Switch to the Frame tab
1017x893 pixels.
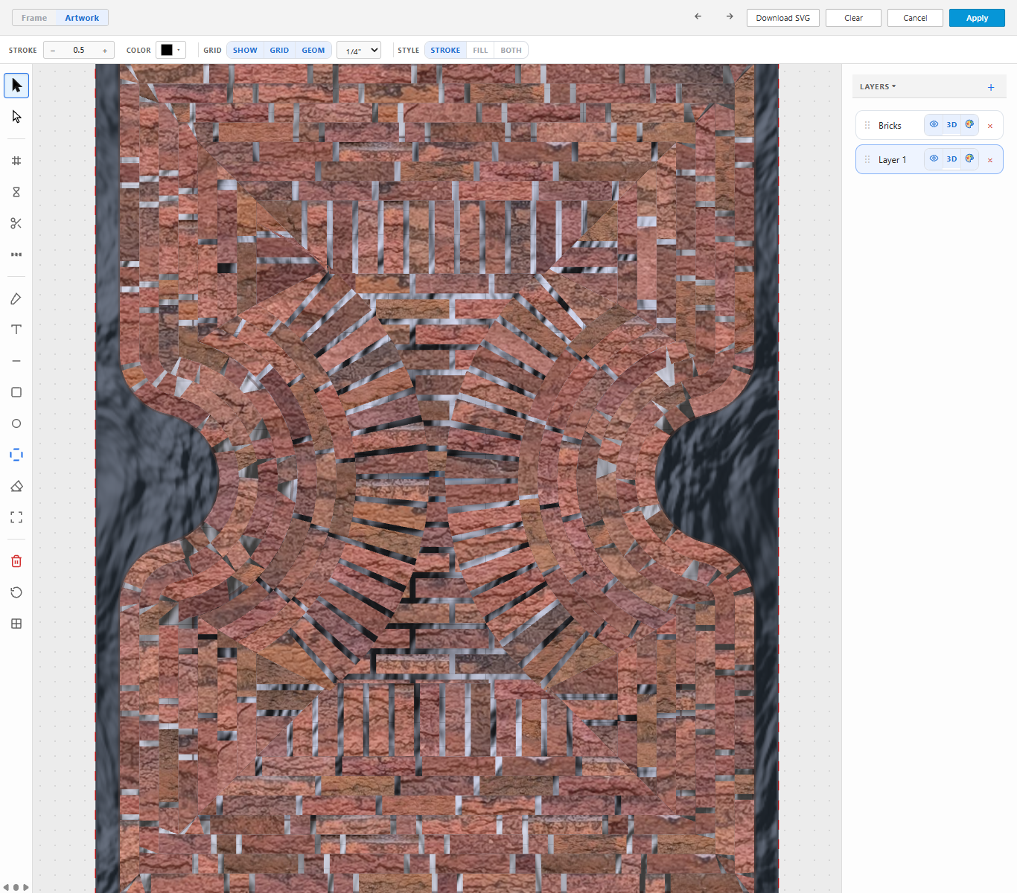click(x=34, y=18)
